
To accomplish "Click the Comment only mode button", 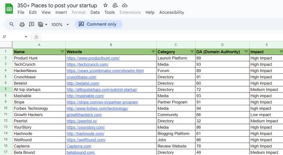I will coord(98,24).
